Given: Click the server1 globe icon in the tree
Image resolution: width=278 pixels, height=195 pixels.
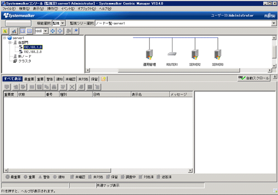Looking at the screenshot, I should click(10, 38).
